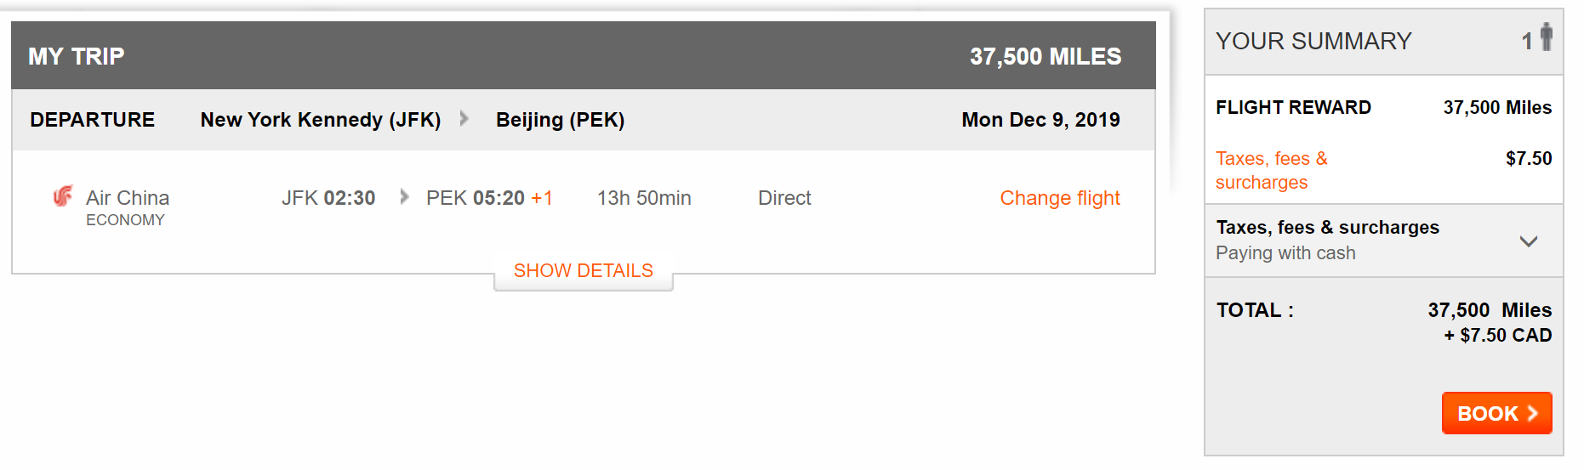Viewport: 1584px width, 470px height.
Task: Open SHOW DETAILS for the flight
Action: tap(584, 270)
